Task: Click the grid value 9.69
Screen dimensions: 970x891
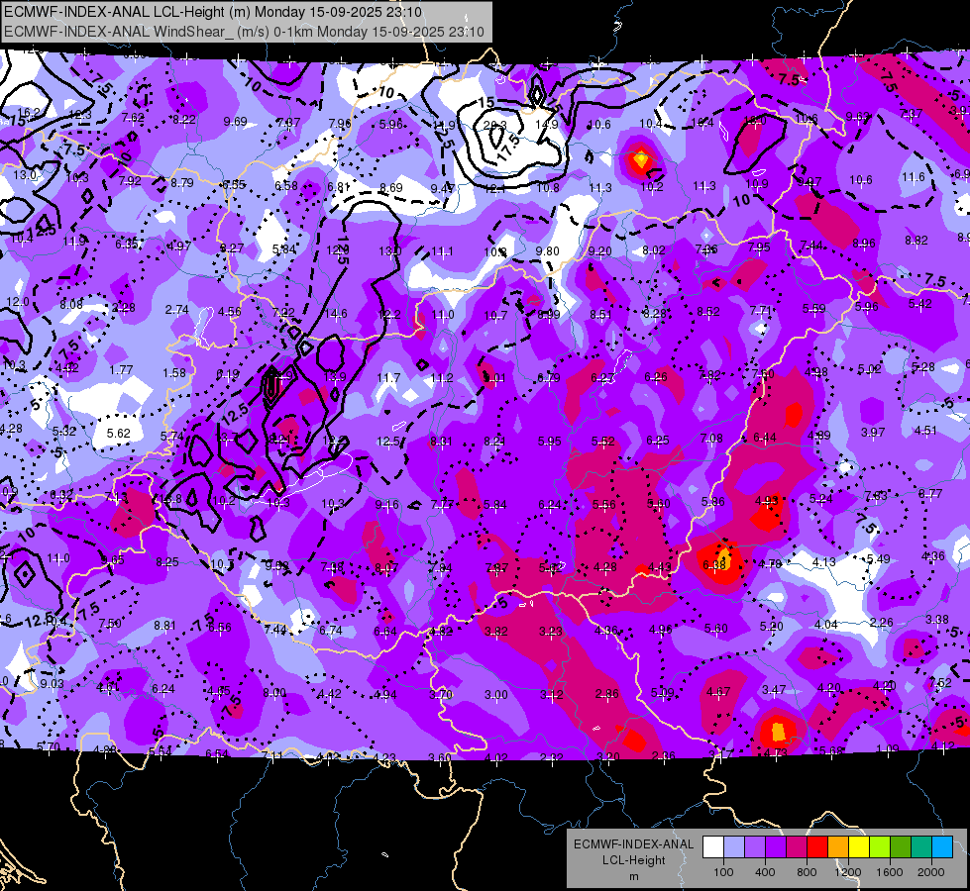Action: tap(235, 121)
